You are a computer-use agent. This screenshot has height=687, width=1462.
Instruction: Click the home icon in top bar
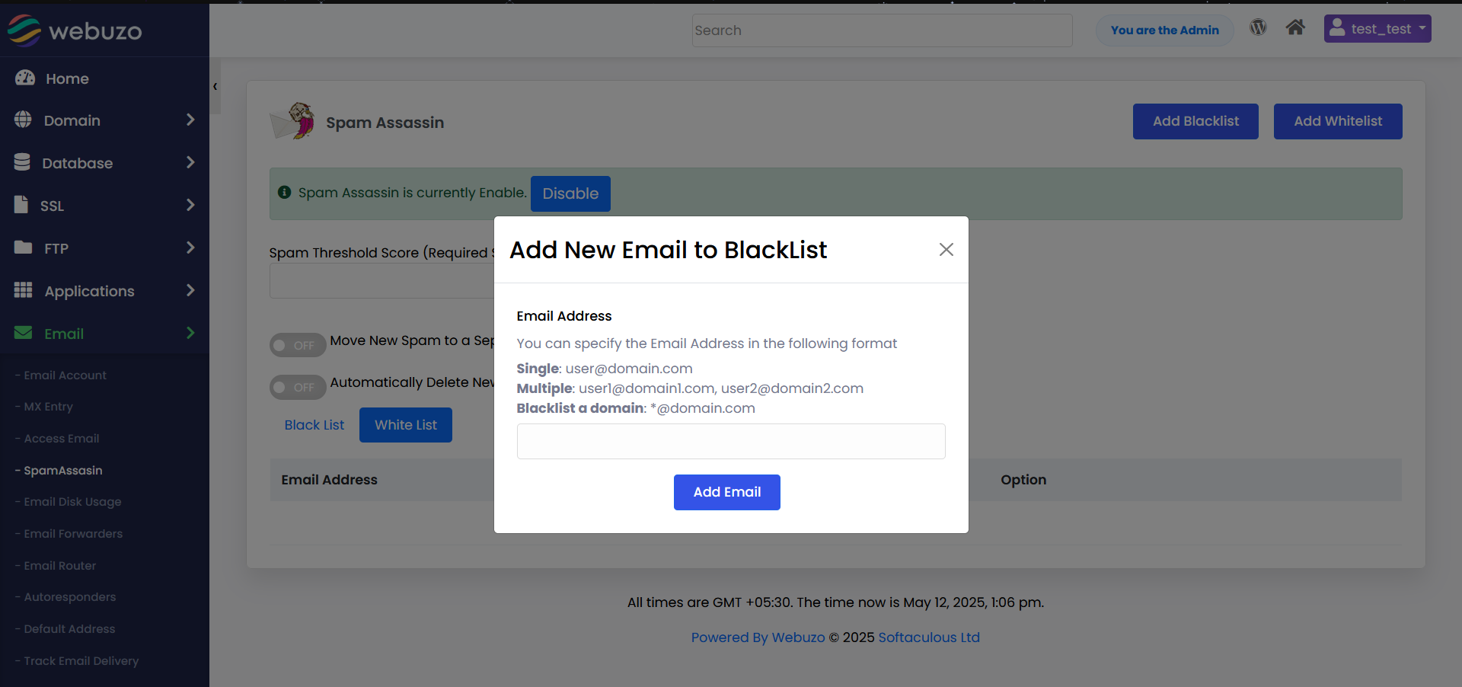(x=1295, y=28)
